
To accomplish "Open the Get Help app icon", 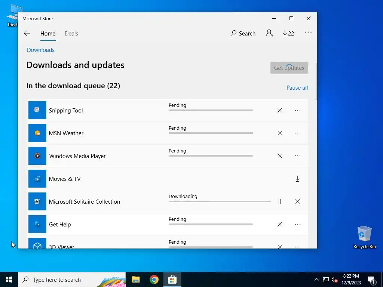I will click(x=37, y=224).
